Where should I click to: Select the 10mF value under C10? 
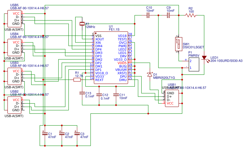[x=150, y=10]
